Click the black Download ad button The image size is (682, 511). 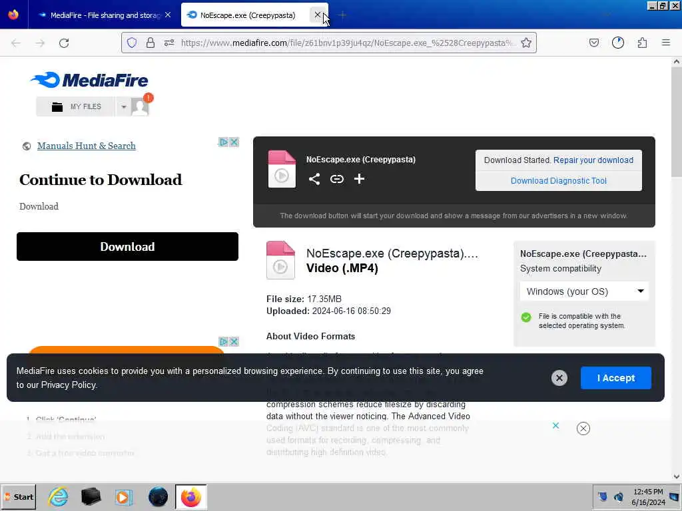pyautogui.click(x=127, y=246)
